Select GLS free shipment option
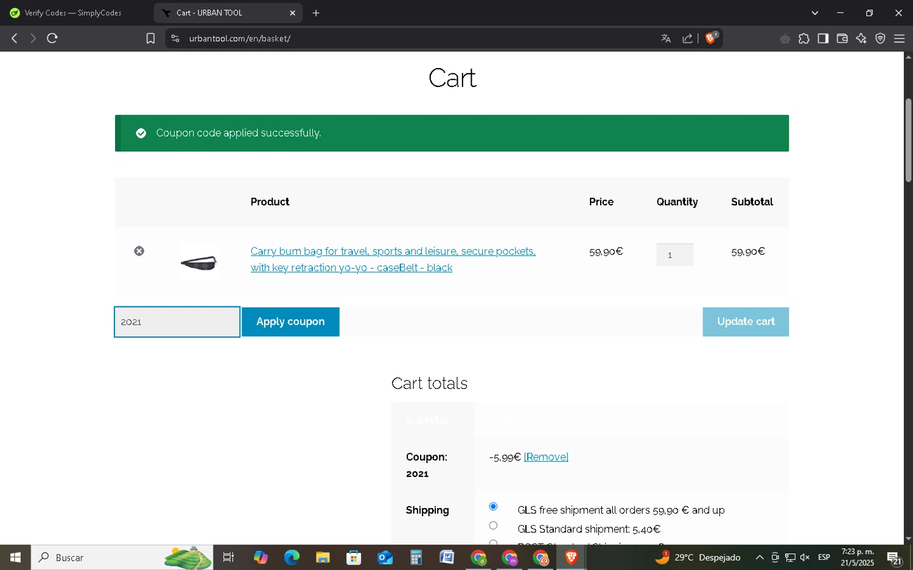 pos(493,506)
